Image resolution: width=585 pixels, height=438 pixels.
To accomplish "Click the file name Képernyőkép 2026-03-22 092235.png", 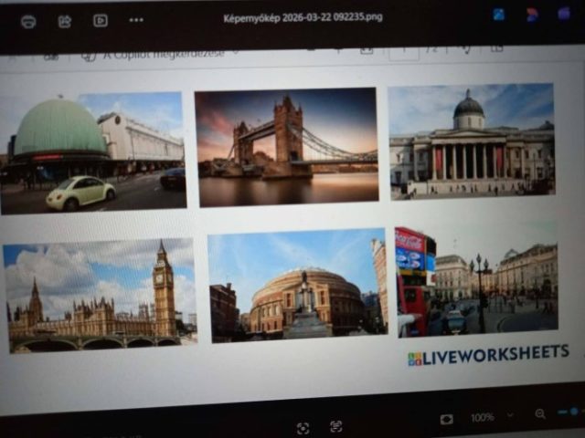I will click(x=303, y=18).
